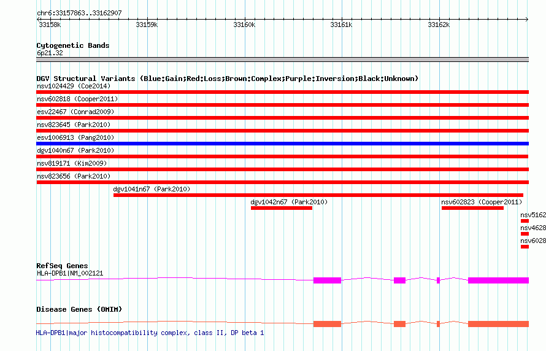Click the dgv1041n67 (Park2010) label
The image size is (546, 351).
[x=152, y=189]
